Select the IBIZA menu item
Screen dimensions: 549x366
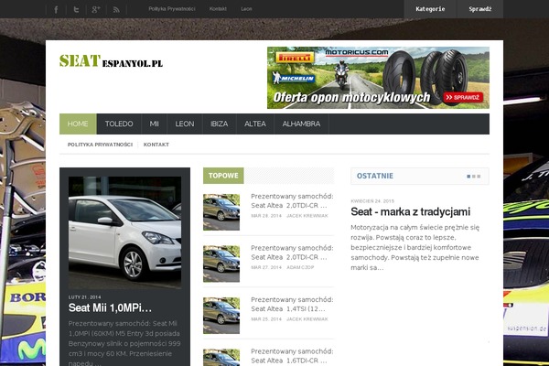[x=220, y=124]
